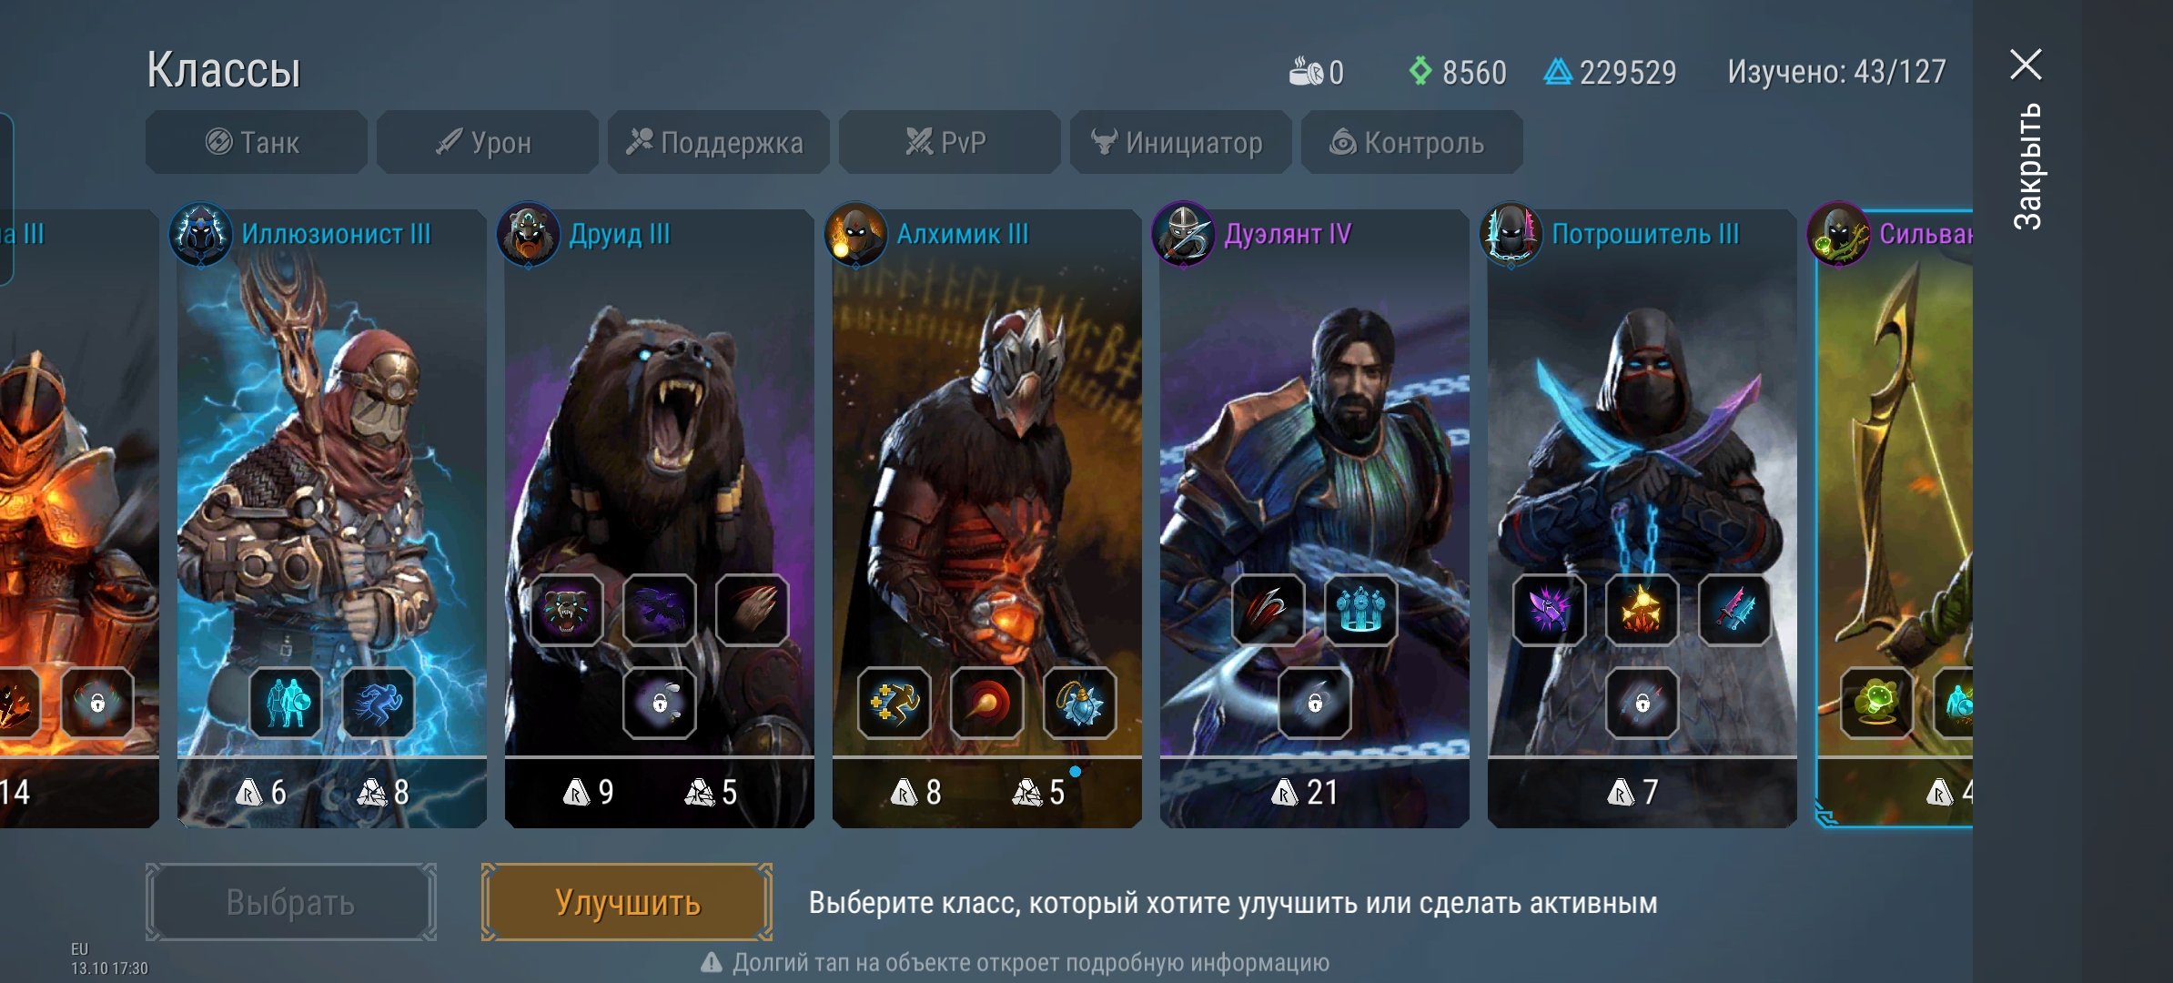
Task: Filter classes by Контроль
Action: [1412, 142]
